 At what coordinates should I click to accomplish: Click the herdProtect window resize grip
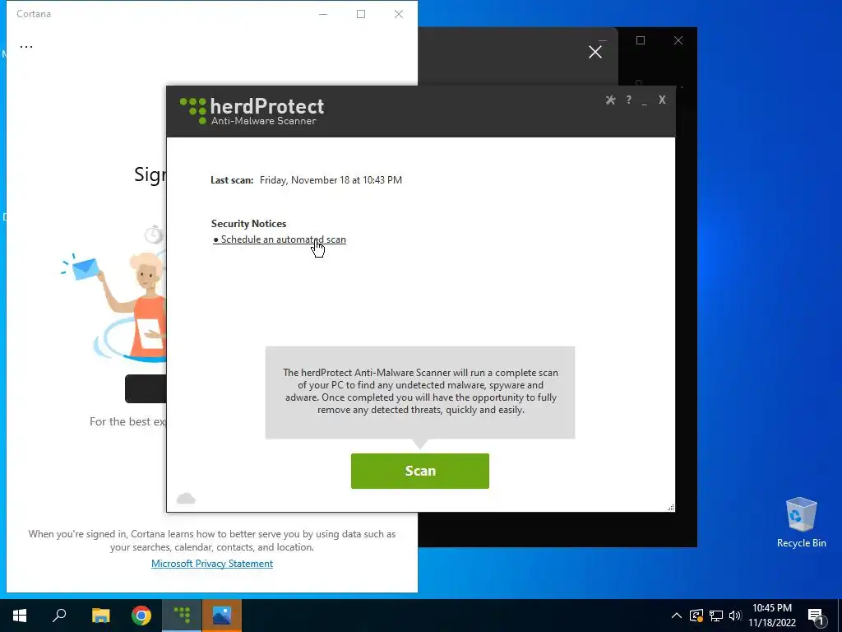click(x=671, y=507)
